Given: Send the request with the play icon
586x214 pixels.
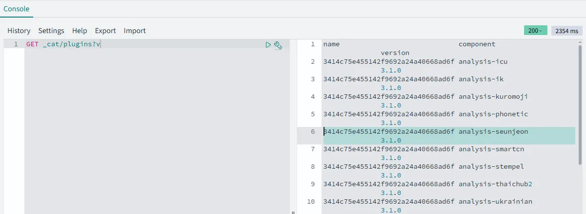Looking at the screenshot, I should click(x=268, y=45).
